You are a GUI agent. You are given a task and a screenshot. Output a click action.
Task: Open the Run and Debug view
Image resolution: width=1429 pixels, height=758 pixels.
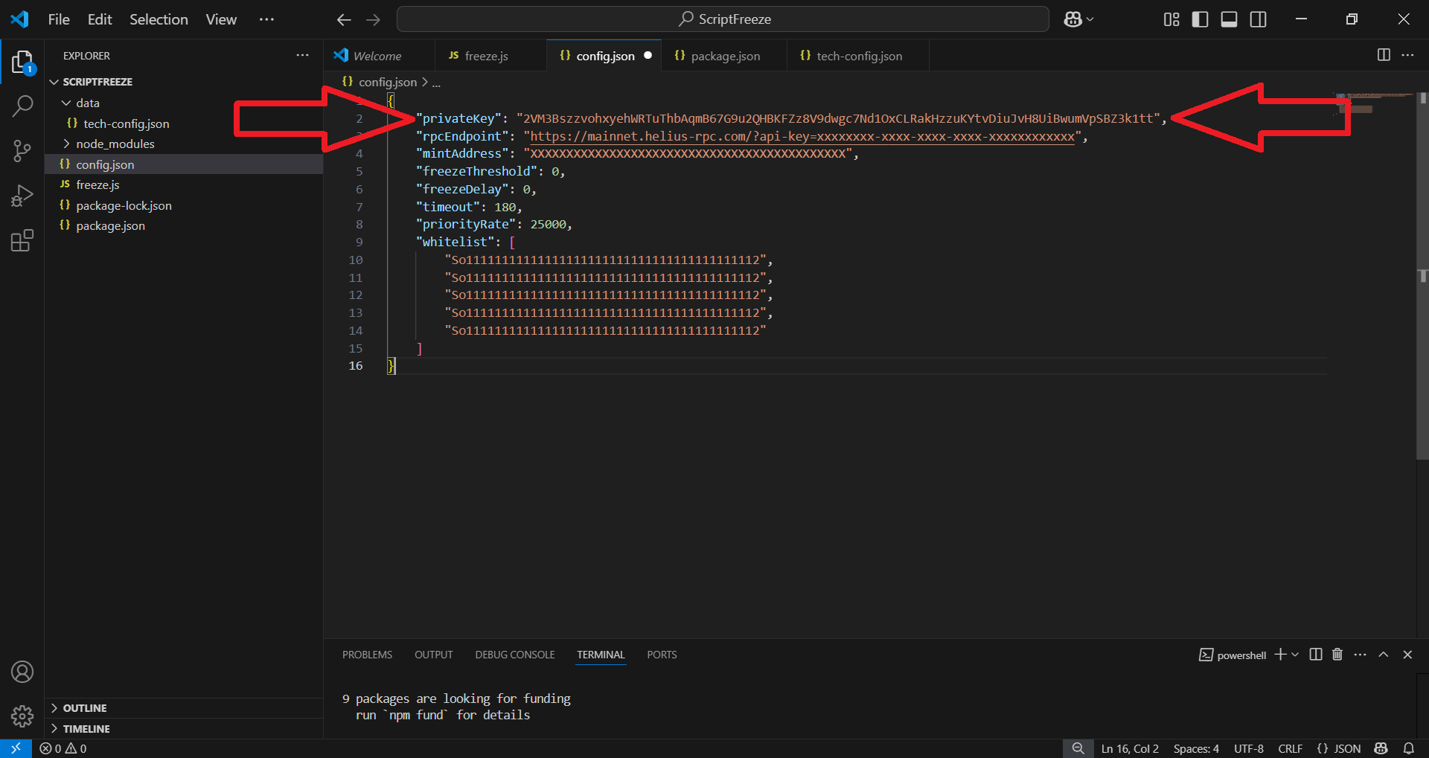[x=22, y=196]
